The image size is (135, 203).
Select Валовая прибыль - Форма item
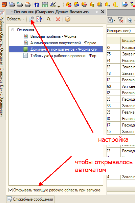(x=53, y=36)
